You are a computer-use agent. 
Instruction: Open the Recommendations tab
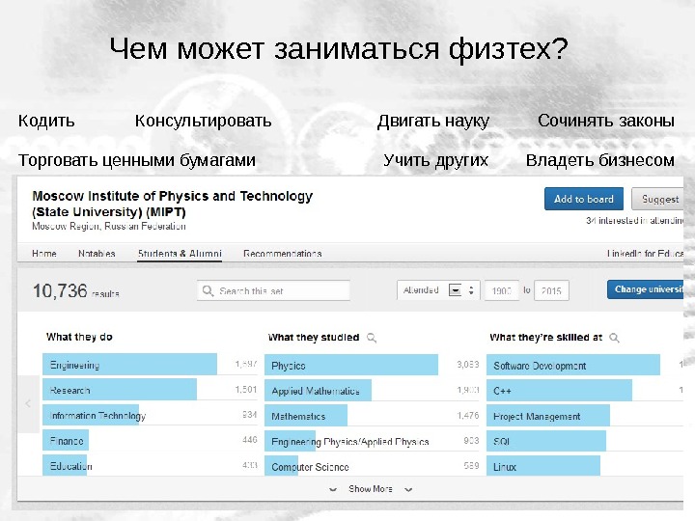(282, 254)
